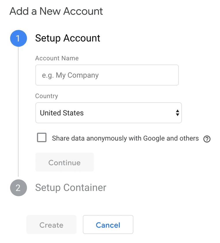Expand the Setup Container step heading
Image resolution: width=220 pixels, height=243 pixels.
[71, 188]
